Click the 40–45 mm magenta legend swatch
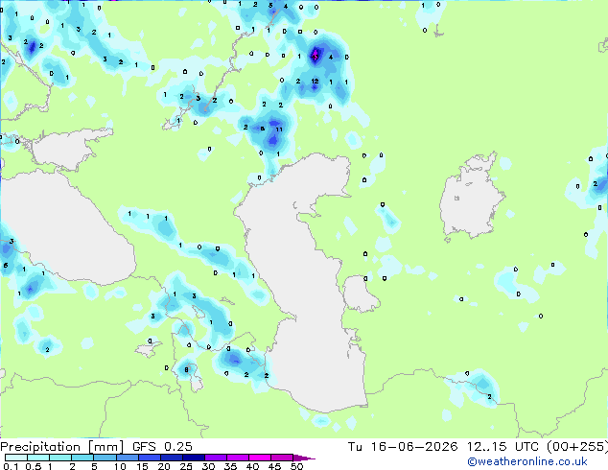Viewport: 608px width, 470px height. 260,458
